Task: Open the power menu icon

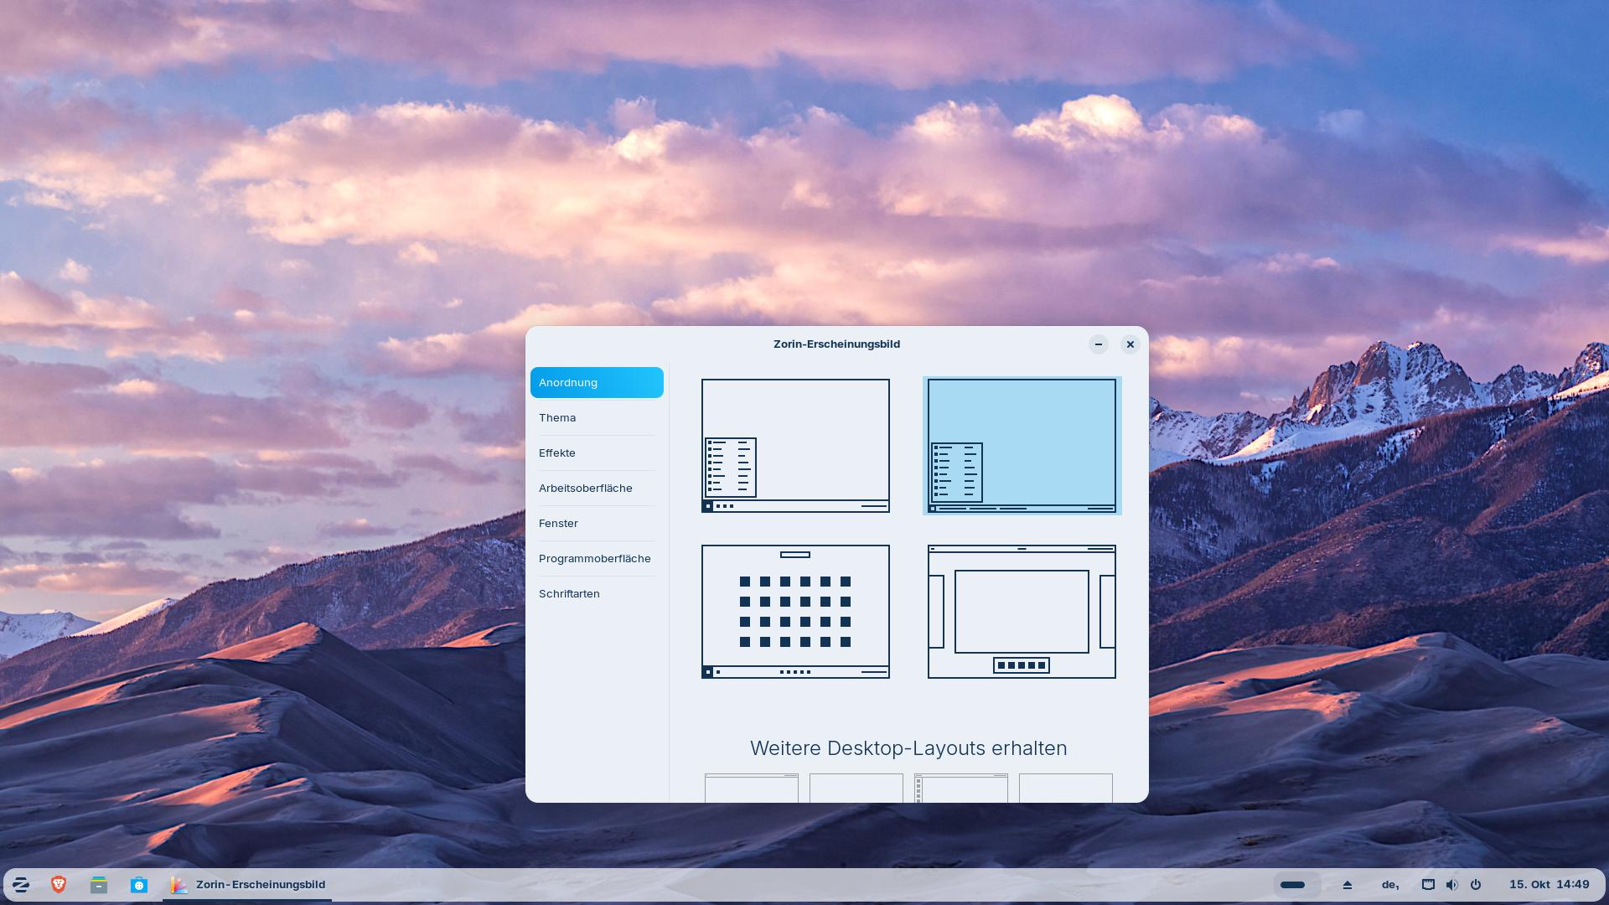Action: [x=1476, y=885]
